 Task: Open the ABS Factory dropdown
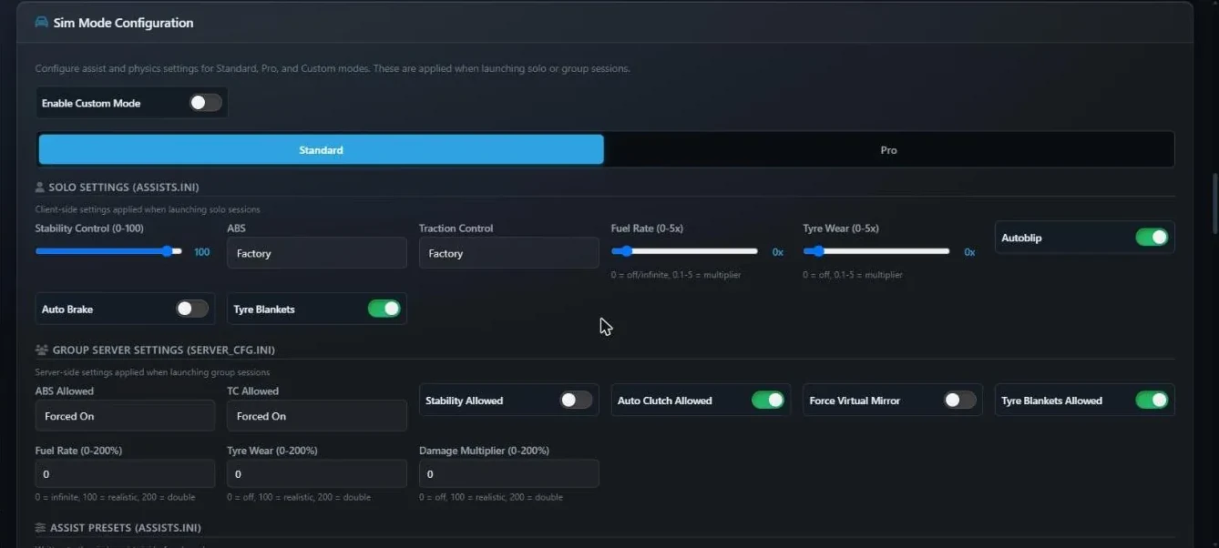click(x=317, y=253)
